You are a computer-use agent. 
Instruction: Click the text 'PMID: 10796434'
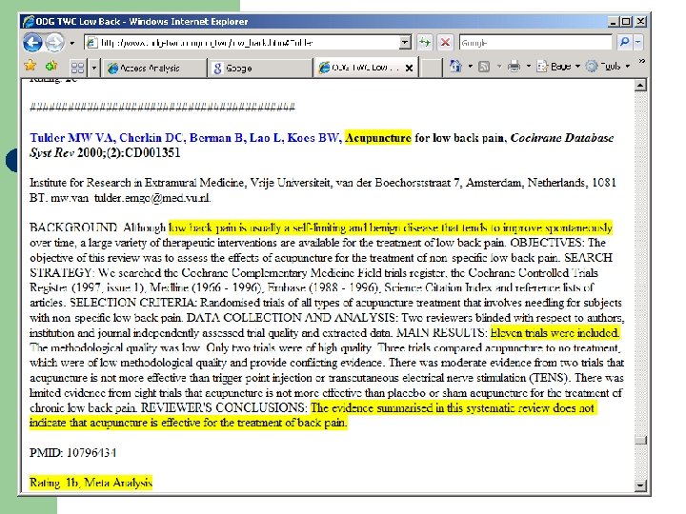coord(73,453)
